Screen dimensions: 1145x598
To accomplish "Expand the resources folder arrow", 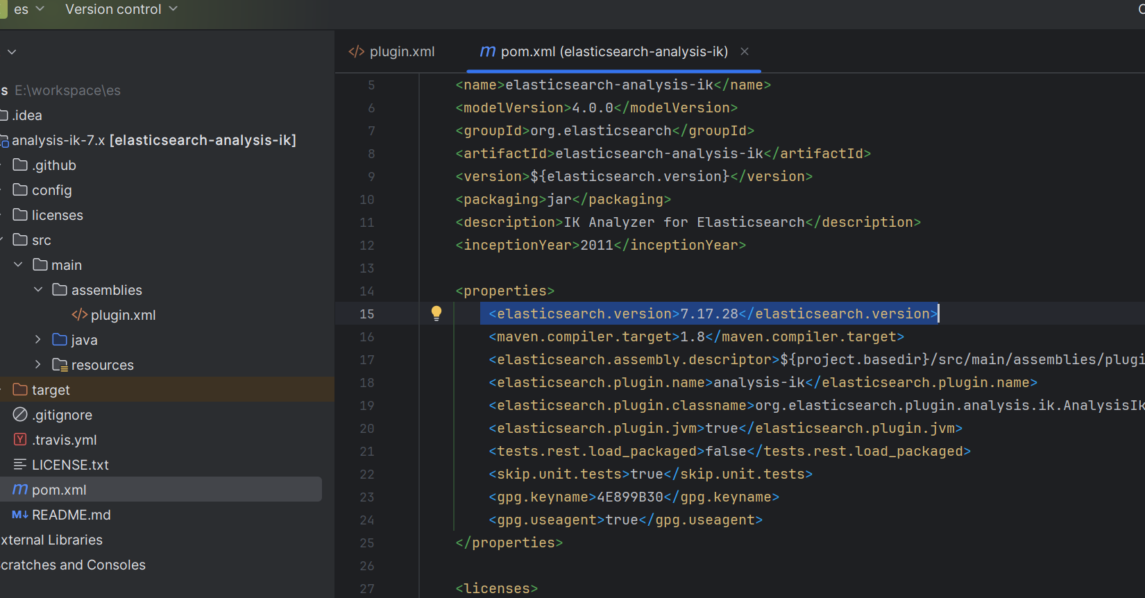I will point(38,365).
